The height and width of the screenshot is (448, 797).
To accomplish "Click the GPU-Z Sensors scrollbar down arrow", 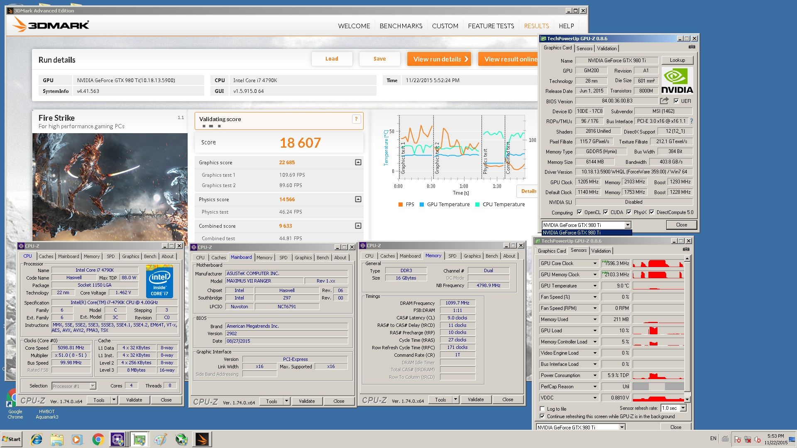I will click(687, 399).
